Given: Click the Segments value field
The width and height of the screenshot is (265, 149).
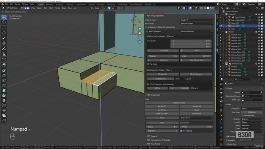Looking at the screenshot, I should (x=162, y=131).
